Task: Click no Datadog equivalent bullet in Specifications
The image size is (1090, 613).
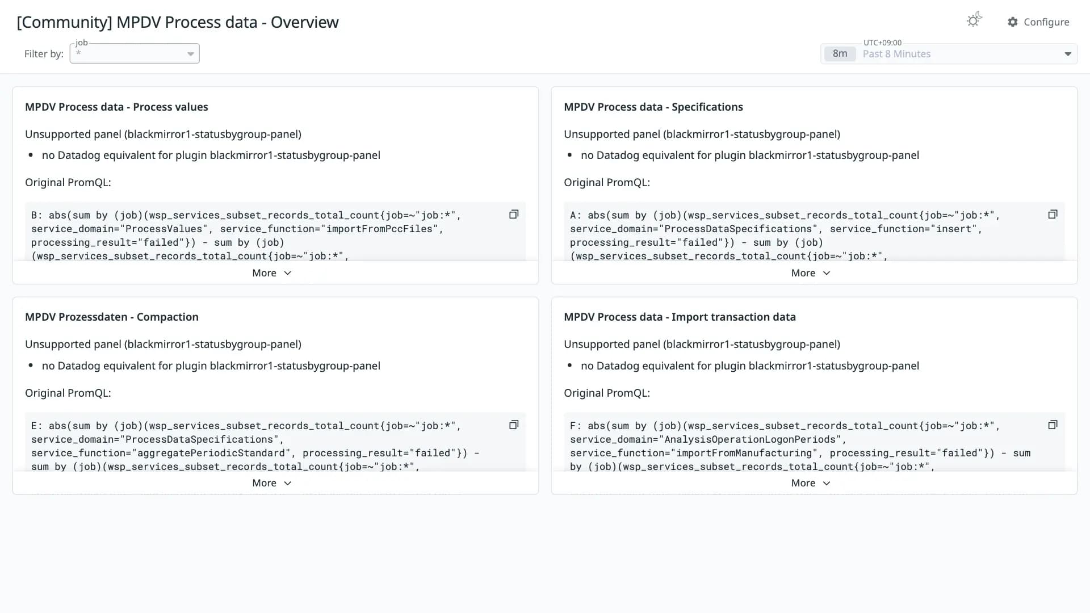Action: coord(749,156)
